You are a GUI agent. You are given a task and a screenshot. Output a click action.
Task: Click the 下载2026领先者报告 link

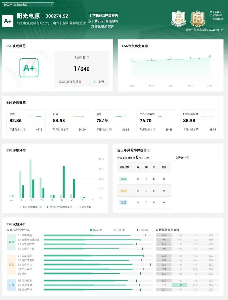click(x=217, y=17)
